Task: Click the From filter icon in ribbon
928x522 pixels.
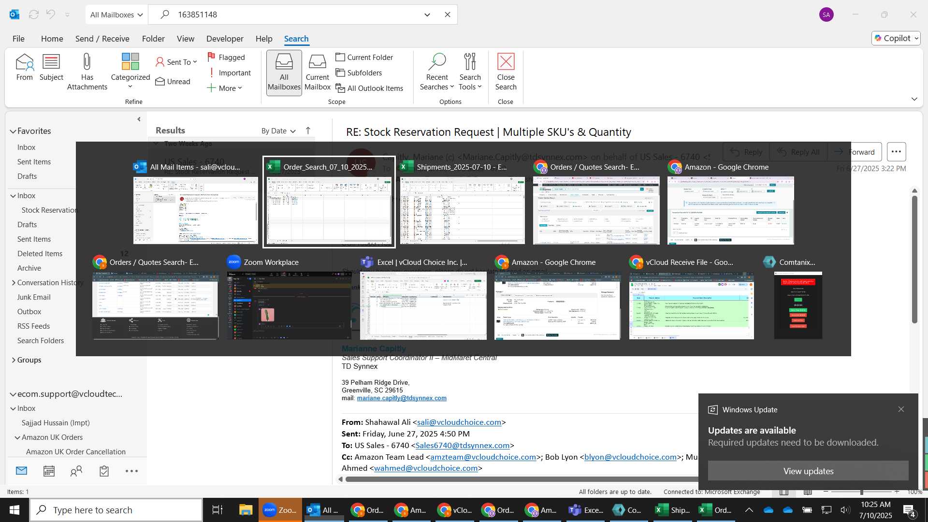Action: pos(24,67)
